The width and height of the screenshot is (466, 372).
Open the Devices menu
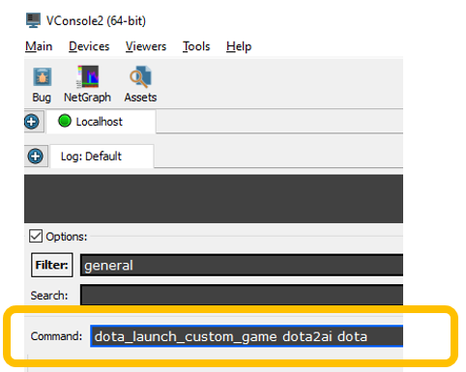(89, 46)
